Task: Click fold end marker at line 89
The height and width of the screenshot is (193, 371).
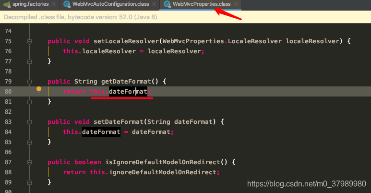Action: pyautogui.click(x=29, y=182)
